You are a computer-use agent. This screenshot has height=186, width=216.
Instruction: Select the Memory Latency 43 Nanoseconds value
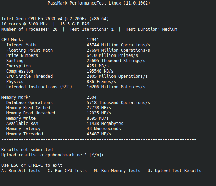coord(104,129)
